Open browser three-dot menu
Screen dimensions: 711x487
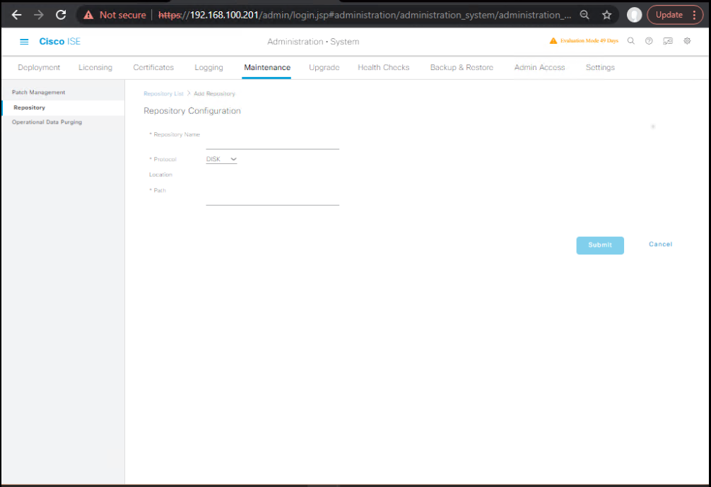coord(694,15)
